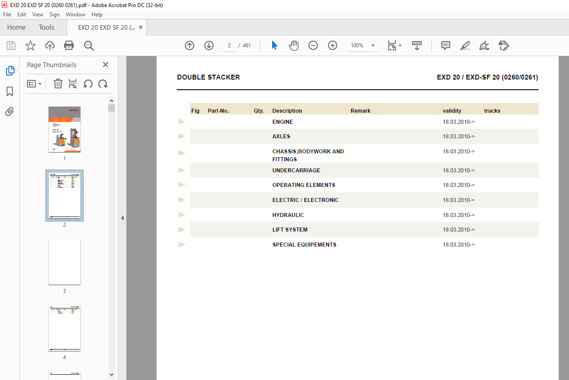The width and height of the screenshot is (569, 380).
Task: Add a comment with the speech bubble icon
Action: click(446, 46)
